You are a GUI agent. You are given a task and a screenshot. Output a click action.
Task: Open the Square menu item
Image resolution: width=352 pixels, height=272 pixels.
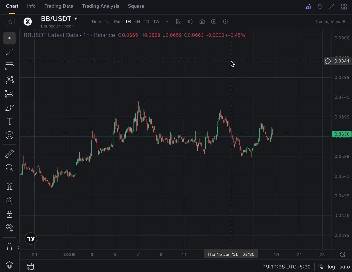click(x=136, y=6)
